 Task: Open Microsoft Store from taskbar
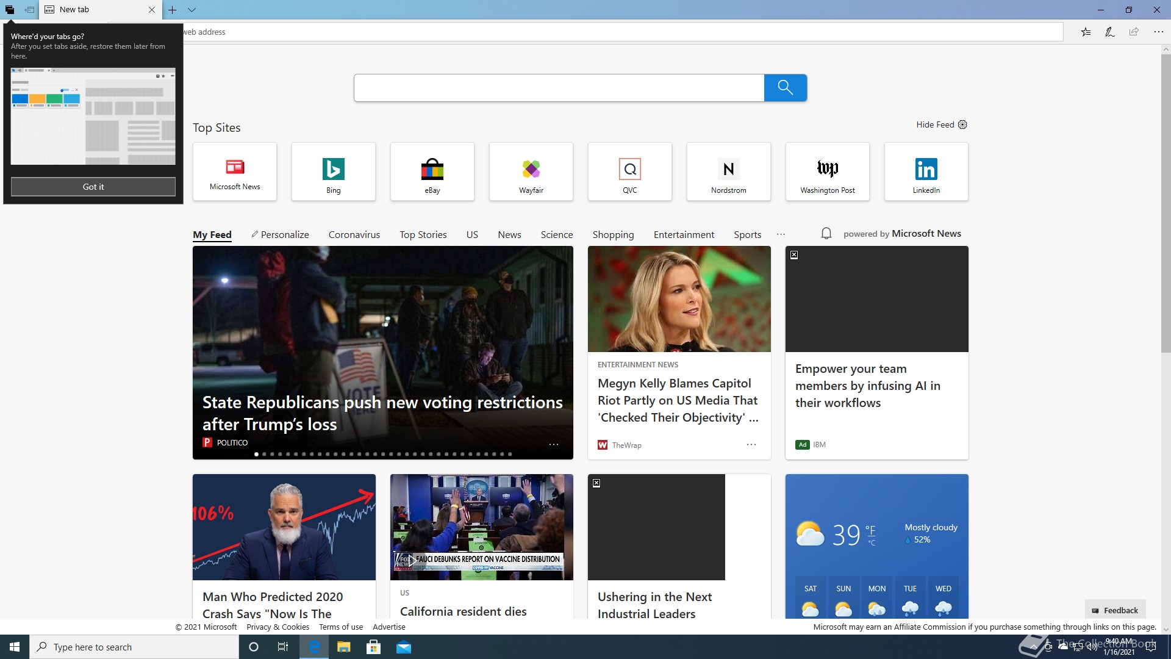coord(374,647)
